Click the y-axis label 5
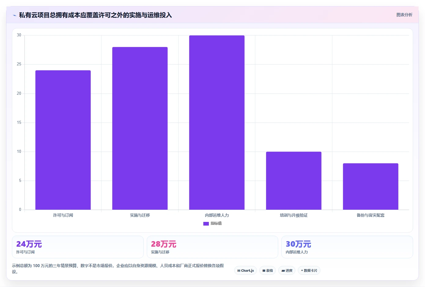 (x=20, y=181)
